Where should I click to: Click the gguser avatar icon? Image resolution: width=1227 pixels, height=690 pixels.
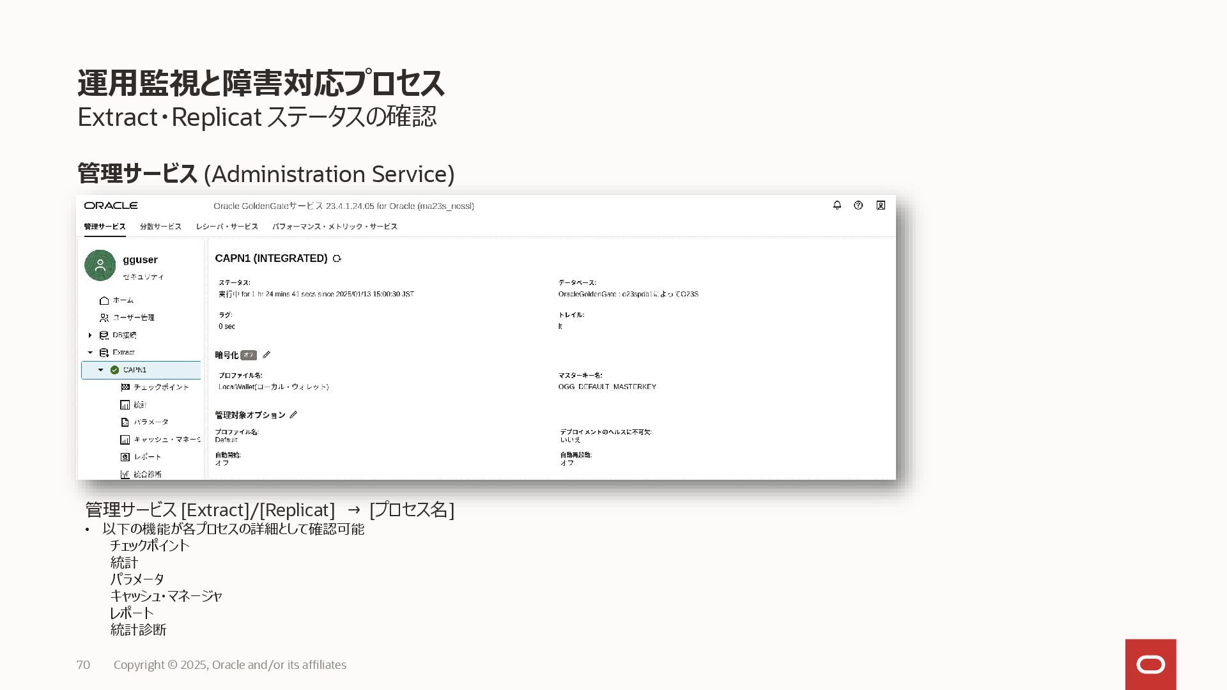pos(100,265)
